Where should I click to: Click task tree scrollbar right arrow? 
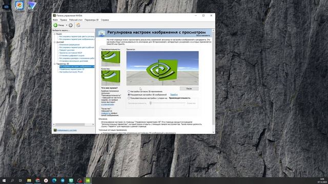click(93, 125)
